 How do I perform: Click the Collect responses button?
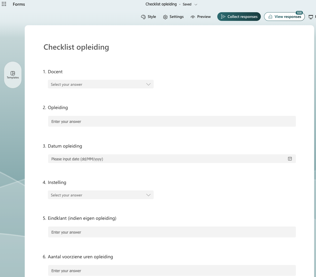pos(239,17)
